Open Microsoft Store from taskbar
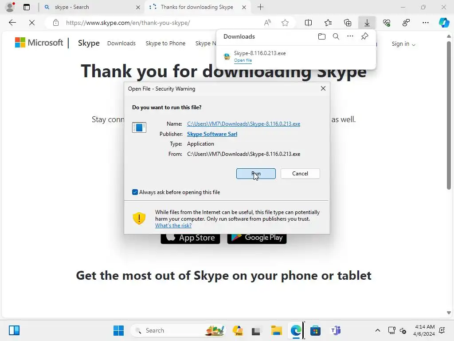The image size is (454, 341). 315,330
